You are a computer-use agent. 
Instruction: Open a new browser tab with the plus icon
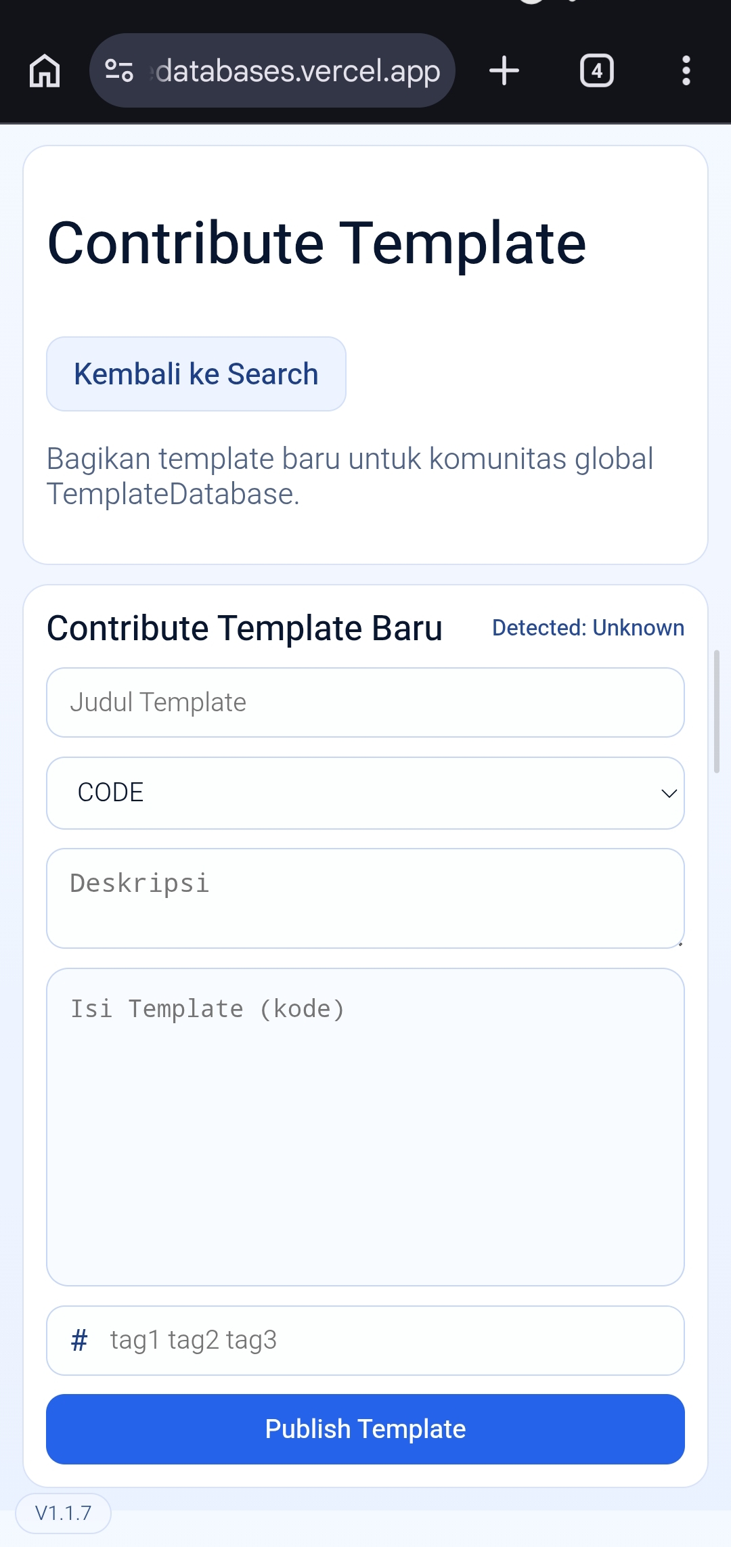[504, 70]
